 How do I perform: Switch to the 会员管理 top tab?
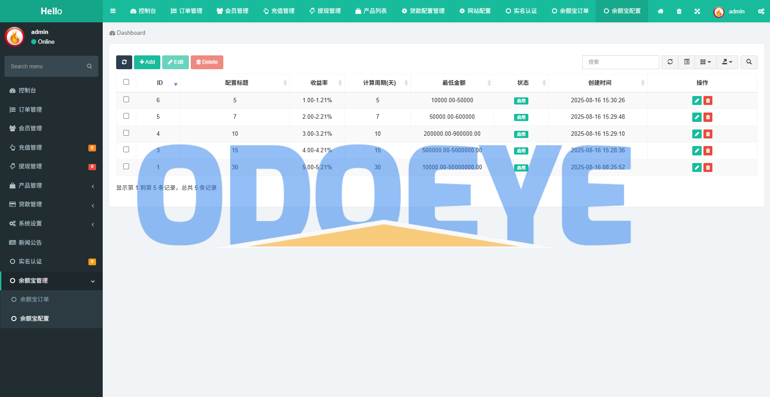(232, 11)
